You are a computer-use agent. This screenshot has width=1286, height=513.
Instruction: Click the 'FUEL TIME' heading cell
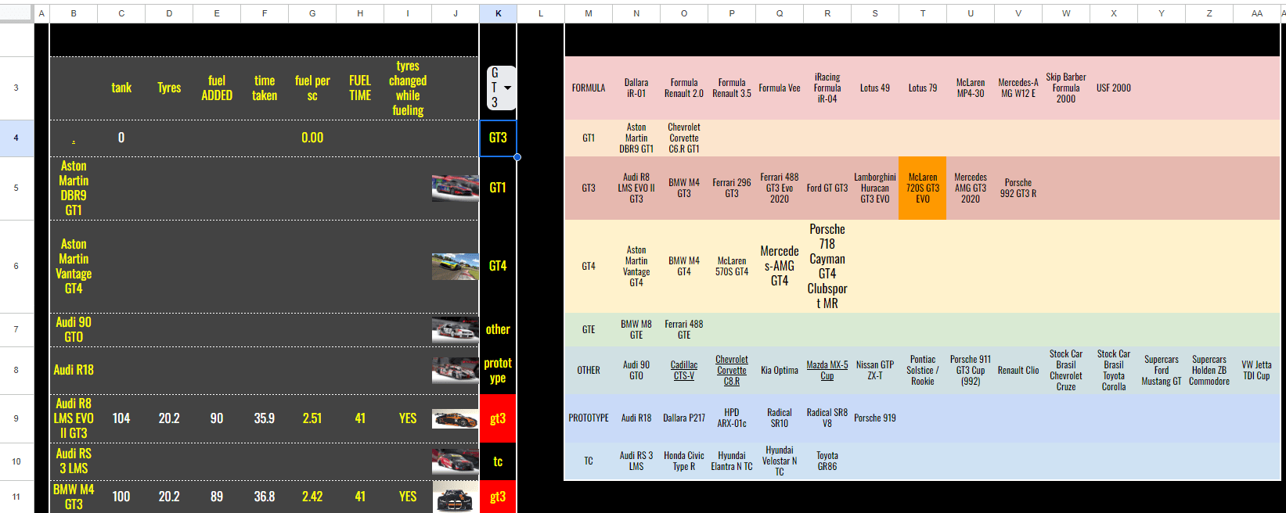pyautogui.click(x=360, y=88)
